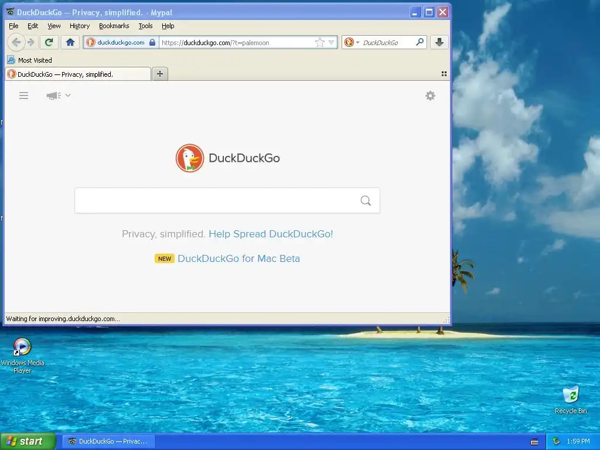This screenshot has height=450, width=600.
Task: Show all tabs via grid icon
Action: pos(444,74)
